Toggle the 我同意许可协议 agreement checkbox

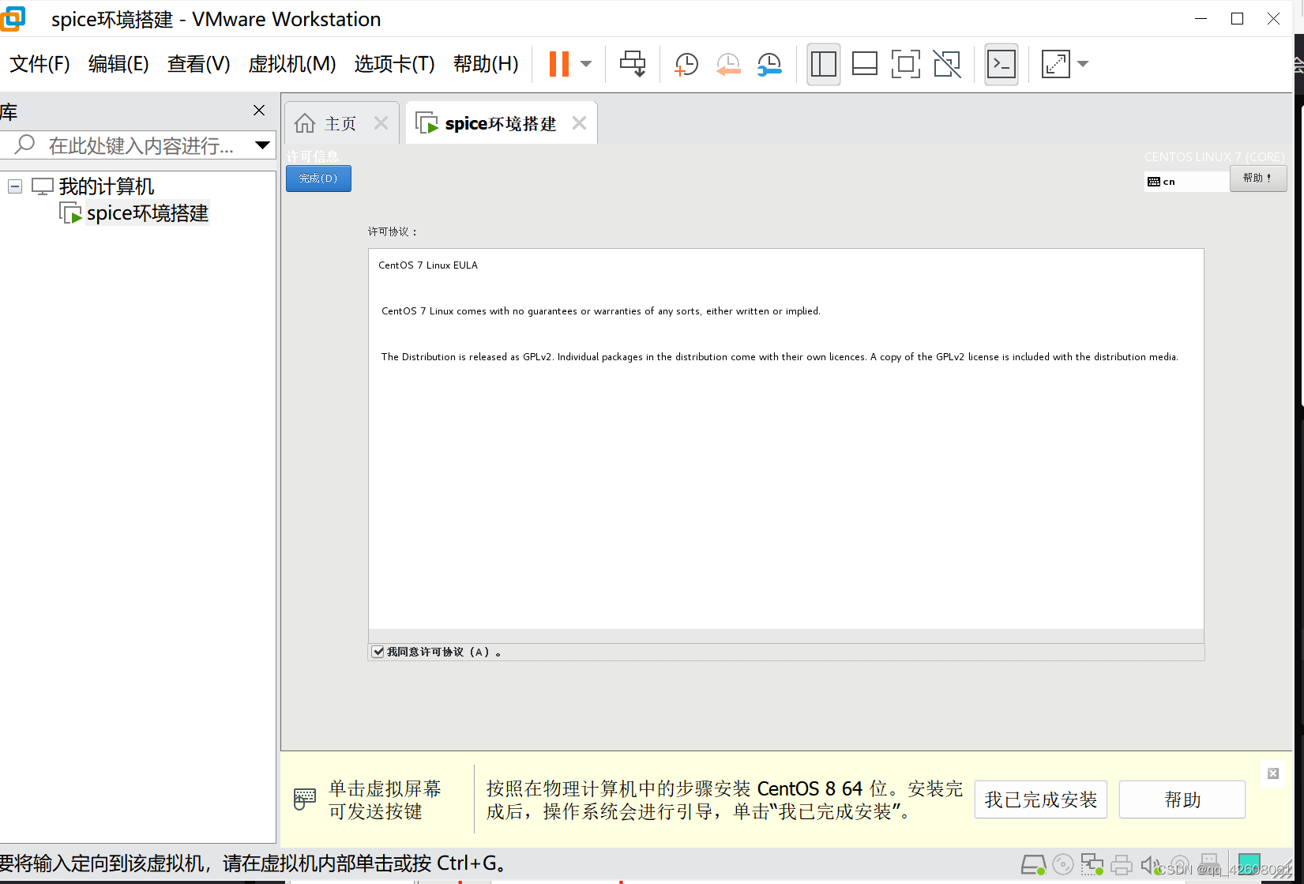(x=378, y=651)
